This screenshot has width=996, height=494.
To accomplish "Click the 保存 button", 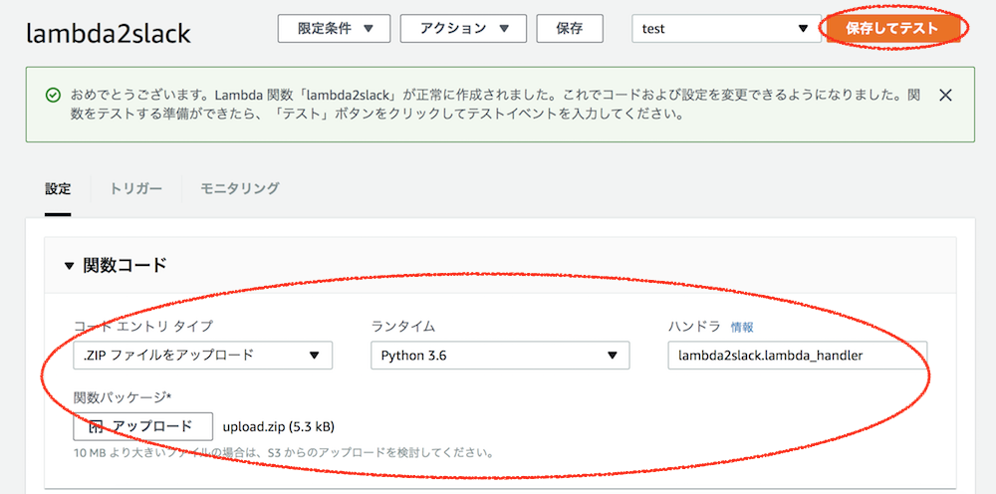I will pyautogui.click(x=569, y=29).
